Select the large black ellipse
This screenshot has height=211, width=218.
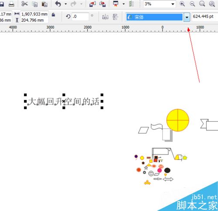coord(167,171)
